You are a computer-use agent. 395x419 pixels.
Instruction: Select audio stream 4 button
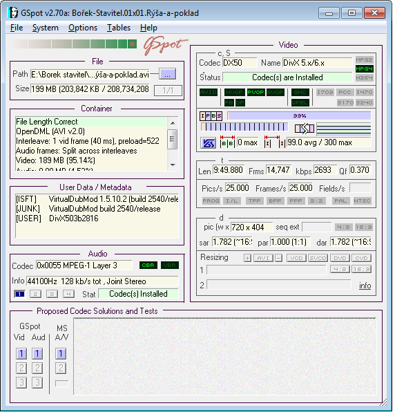(x=68, y=295)
